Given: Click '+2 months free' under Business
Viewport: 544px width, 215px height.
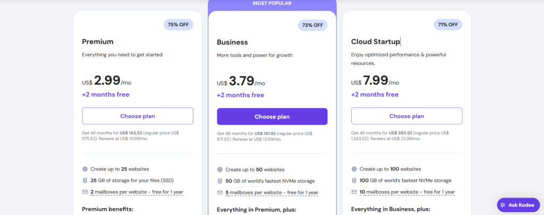Looking at the screenshot, I should click(241, 95).
